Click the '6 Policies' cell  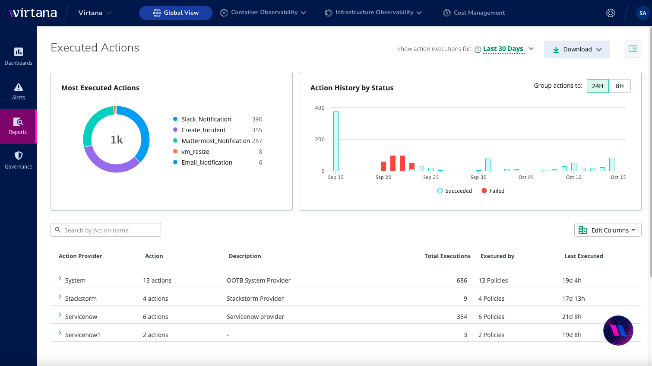coord(491,317)
